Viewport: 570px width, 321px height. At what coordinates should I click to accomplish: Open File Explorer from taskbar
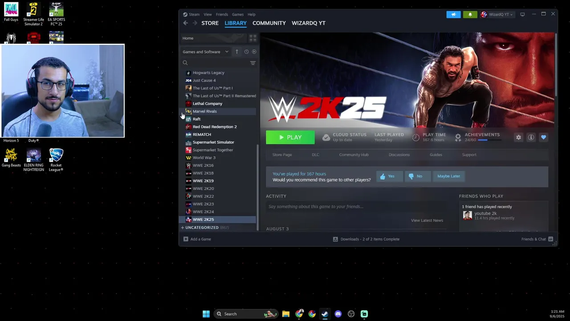pyautogui.click(x=286, y=314)
